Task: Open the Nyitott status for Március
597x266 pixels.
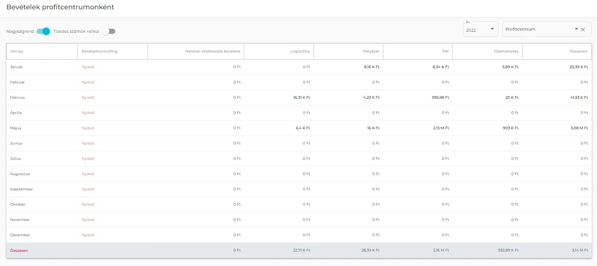Action: coord(88,98)
